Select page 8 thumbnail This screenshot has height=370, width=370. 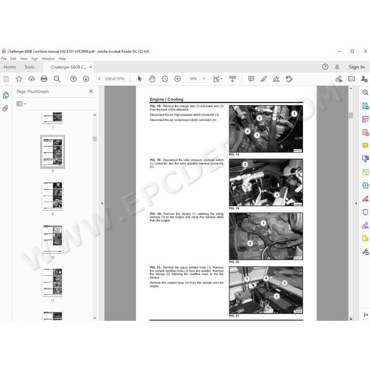tap(52, 152)
